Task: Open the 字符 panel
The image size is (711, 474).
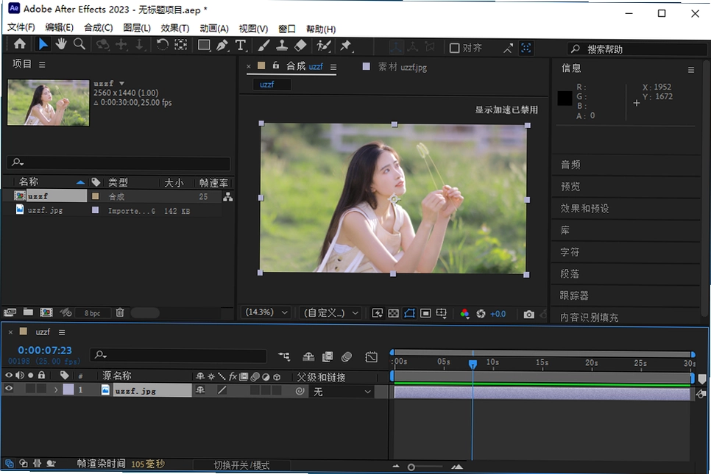Action: [570, 252]
